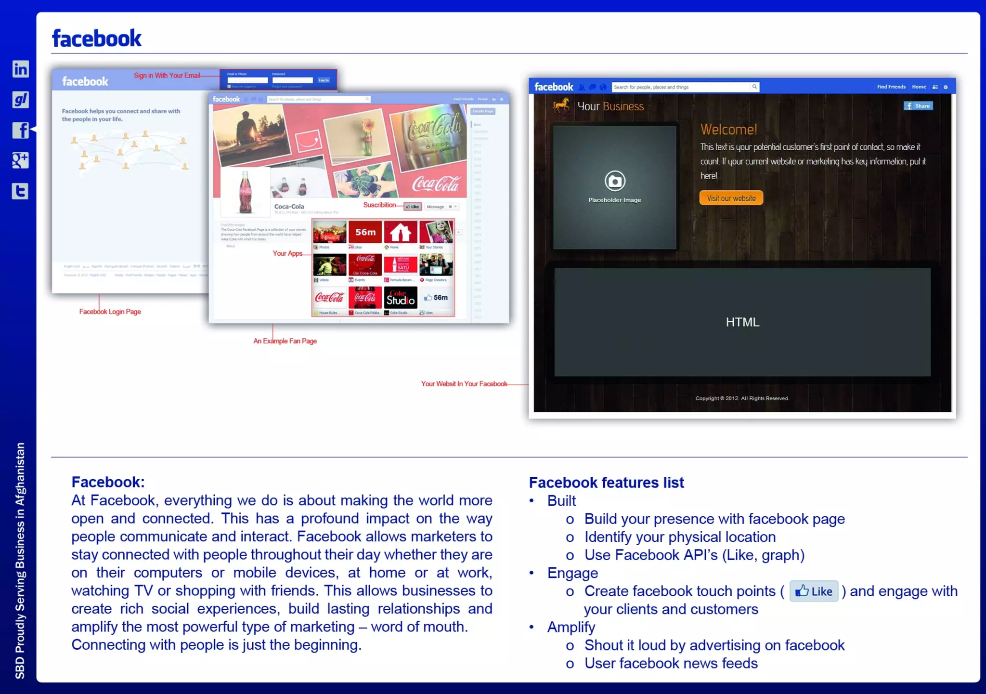Viewport: 986px width, 694px height.
Task: Click the gl logo sidebar icon
Action: (20, 100)
